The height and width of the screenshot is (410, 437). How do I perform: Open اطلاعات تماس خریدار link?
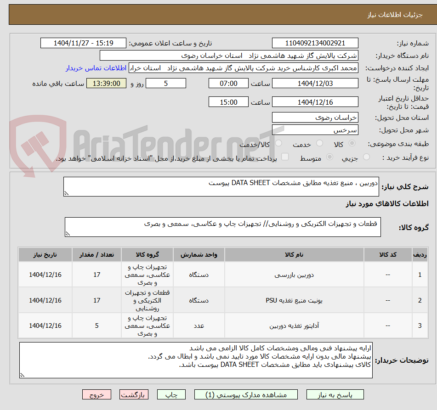pyautogui.click(x=96, y=68)
